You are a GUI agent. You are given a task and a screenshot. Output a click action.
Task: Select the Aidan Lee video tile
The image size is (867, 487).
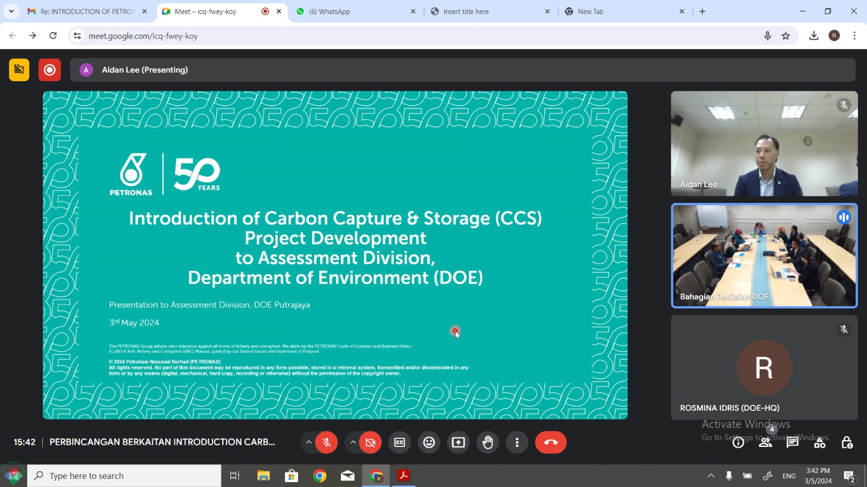[764, 143]
